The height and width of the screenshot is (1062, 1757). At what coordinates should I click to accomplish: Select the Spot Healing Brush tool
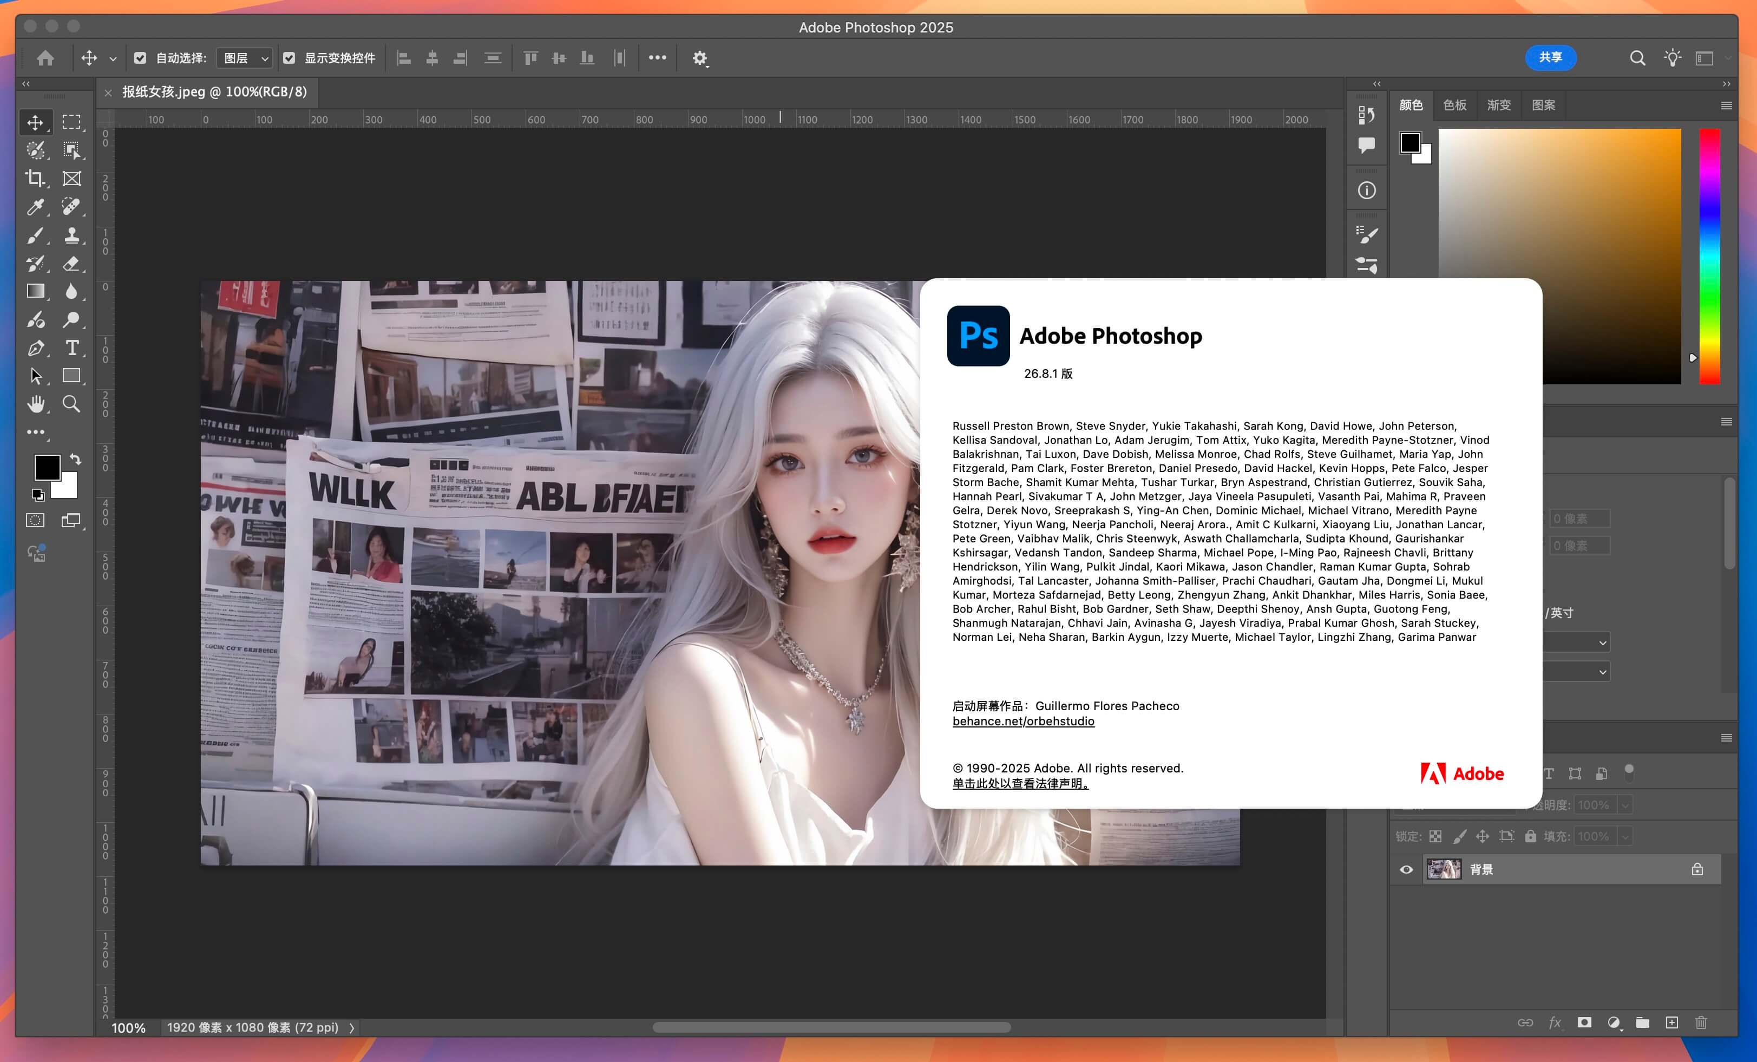pyautogui.click(x=71, y=207)
